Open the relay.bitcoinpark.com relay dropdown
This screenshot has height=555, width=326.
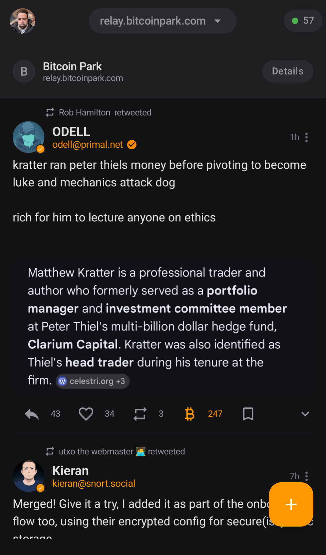(x=162, y=21)
